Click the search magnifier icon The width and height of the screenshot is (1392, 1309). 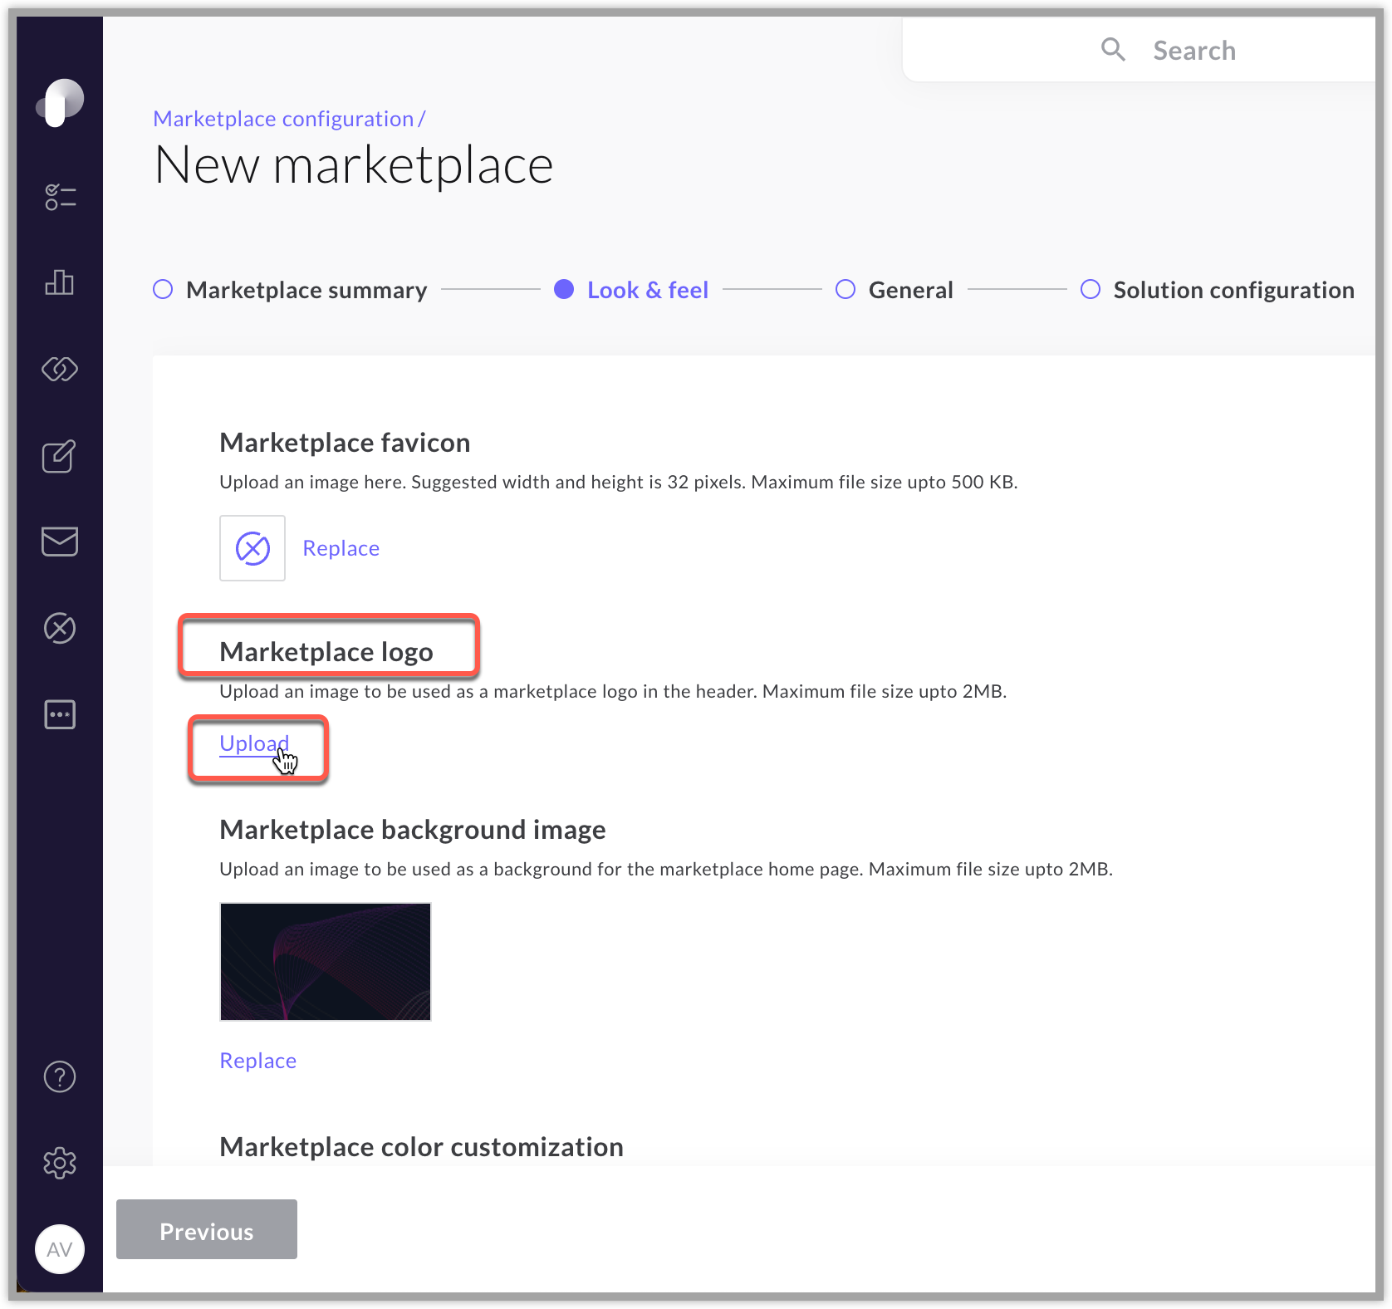pyautogui.click(x=1113, y=50)
